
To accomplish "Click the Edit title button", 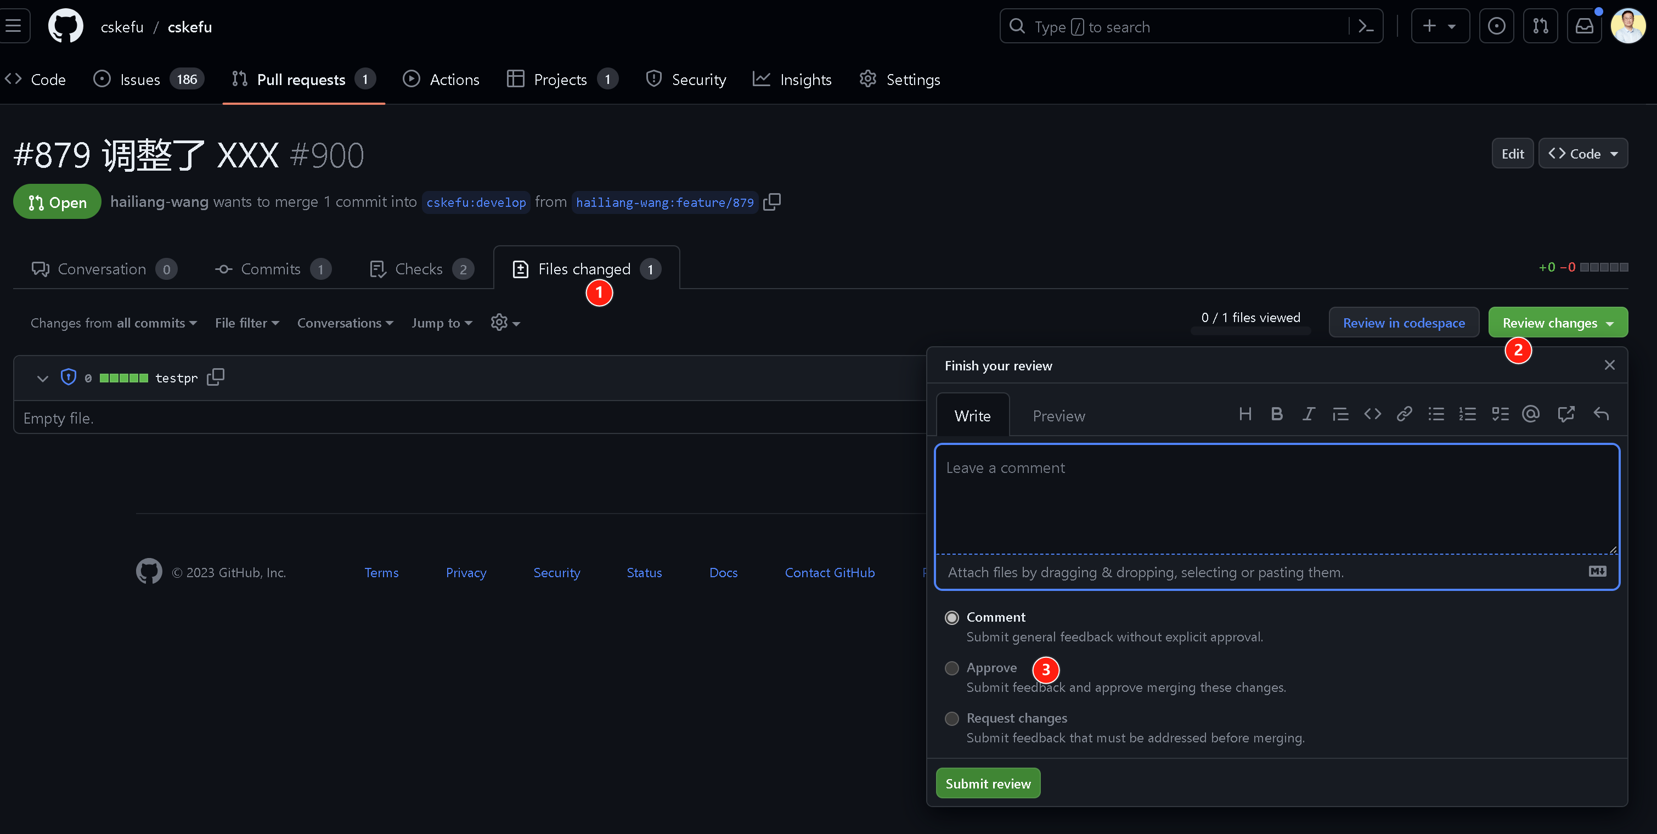I will 1512,153.
